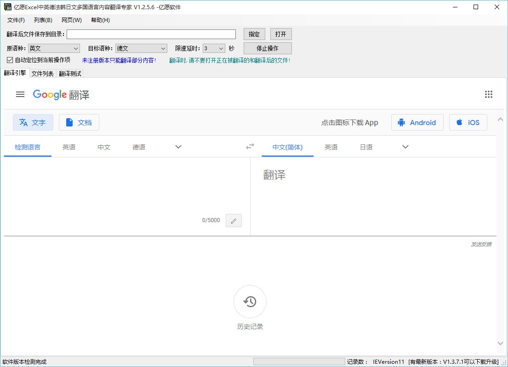508x367 pixels.
Task: Open the 限速延时 delay seconds dropdown
Action: [x=214, y=48]
